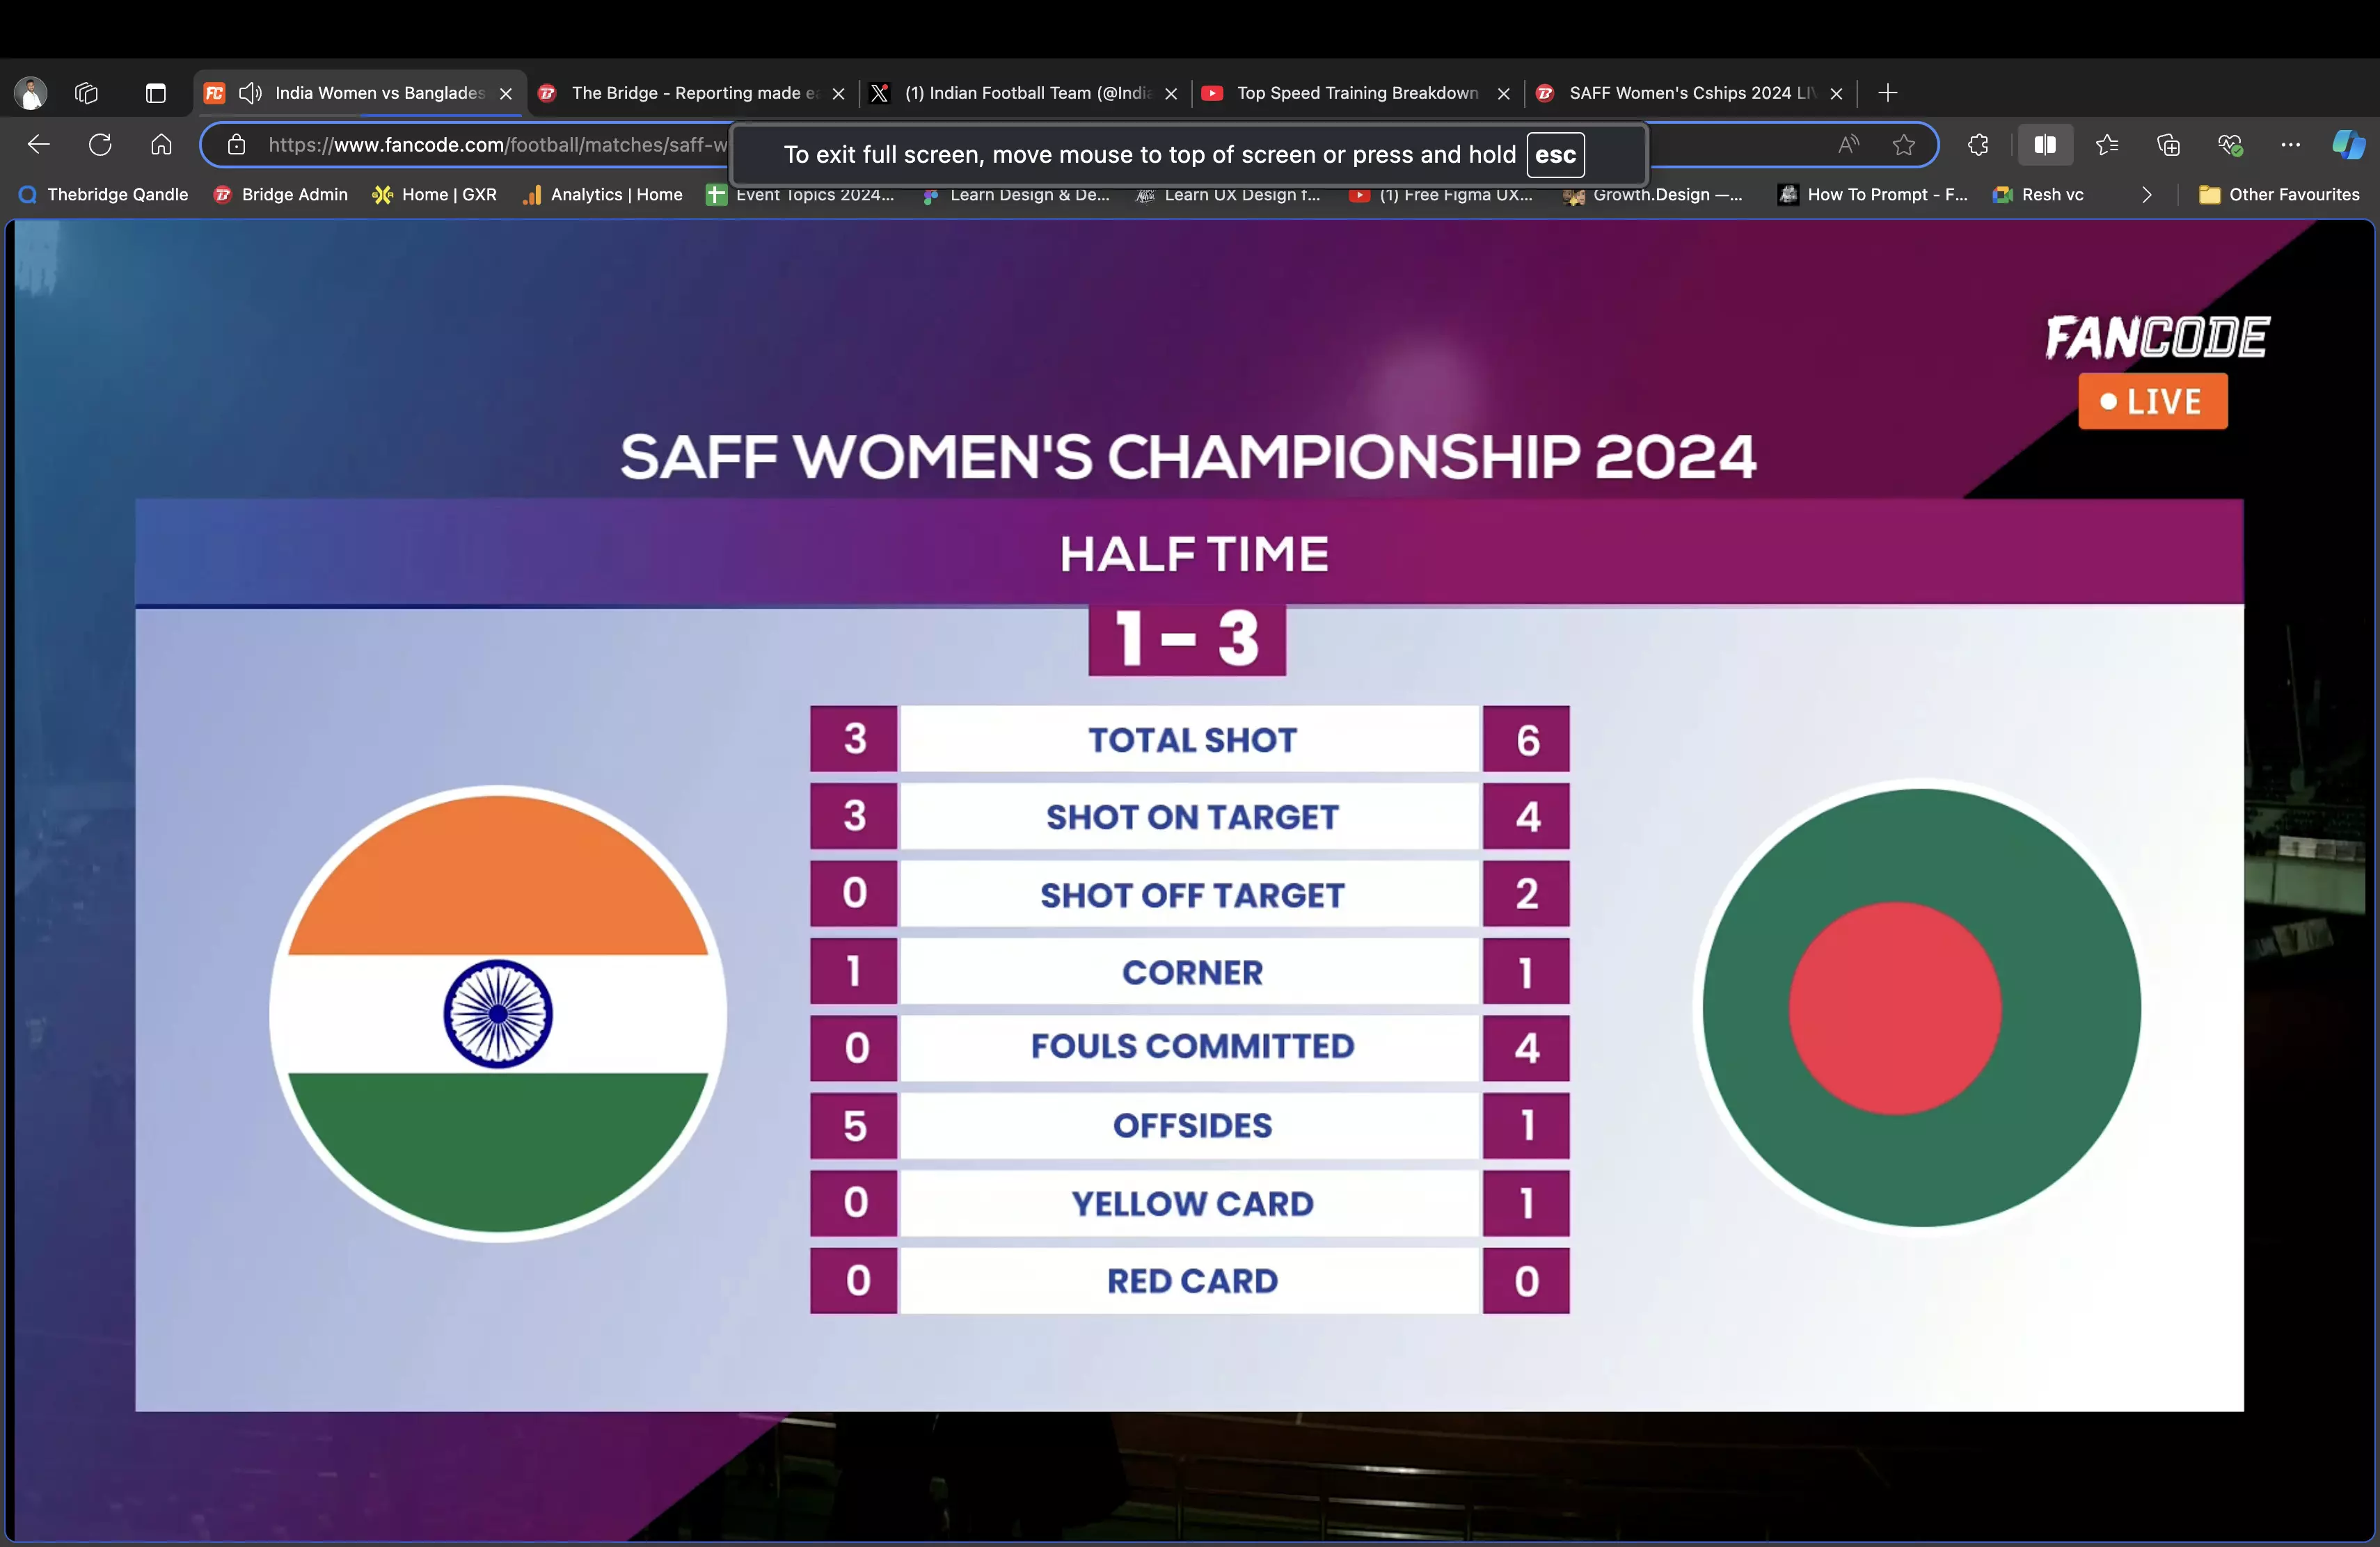This screenshot has height=1547, width=2380.
Task: Open Bridge Admin bookmark
Action: 281,195
